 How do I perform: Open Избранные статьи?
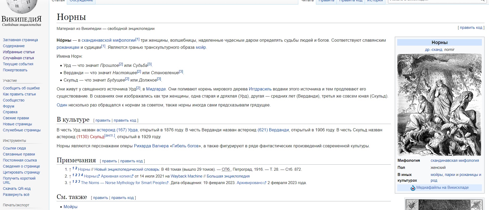point(19,52)
